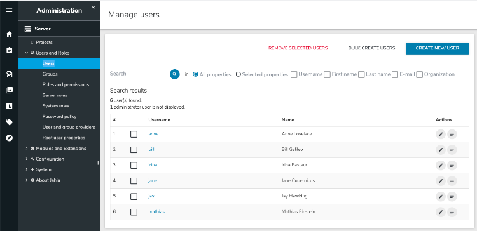Collapse the Administration panel with double chevron
The height and width of the screenshot is (231, 477).
click(x=93, y=7)
